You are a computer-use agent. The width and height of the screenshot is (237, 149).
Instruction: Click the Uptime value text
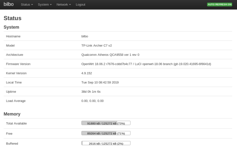pos(91,92)
